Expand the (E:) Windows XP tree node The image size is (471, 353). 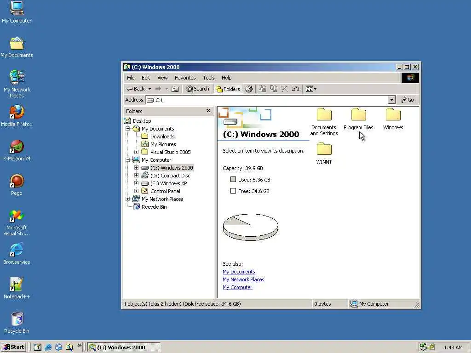pyautogui.click(x=136, y=183)
